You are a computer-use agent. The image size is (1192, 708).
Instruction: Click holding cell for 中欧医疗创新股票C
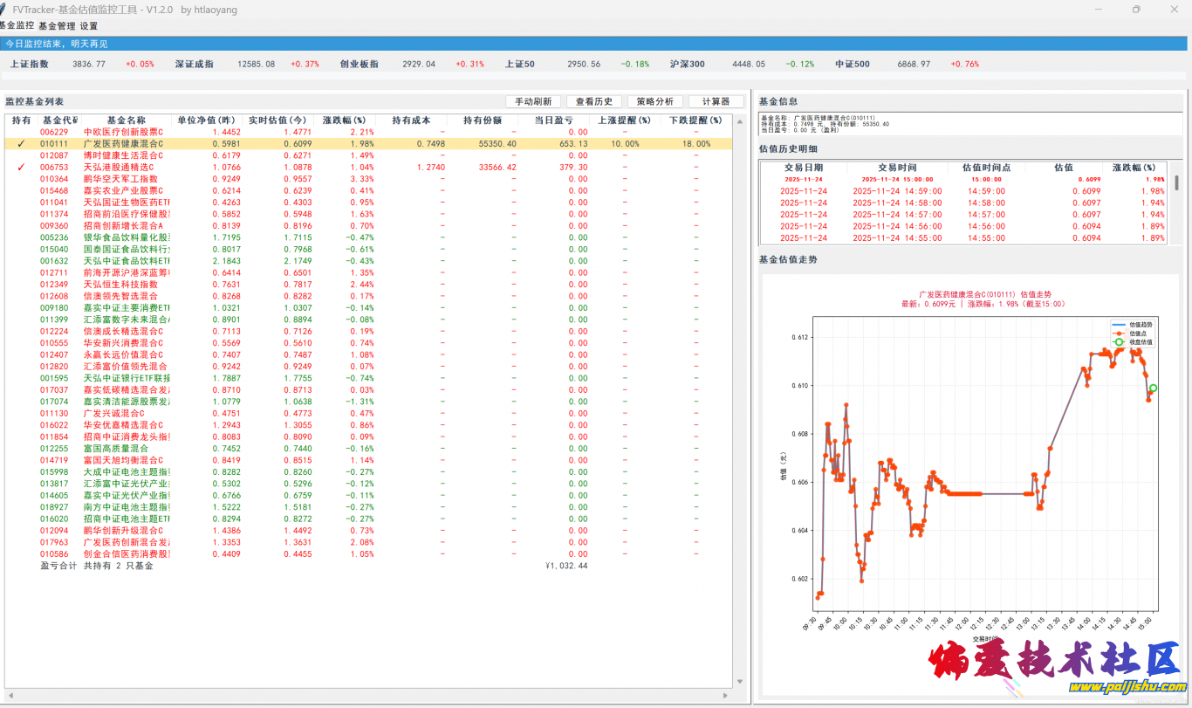[x=21, y=132]
